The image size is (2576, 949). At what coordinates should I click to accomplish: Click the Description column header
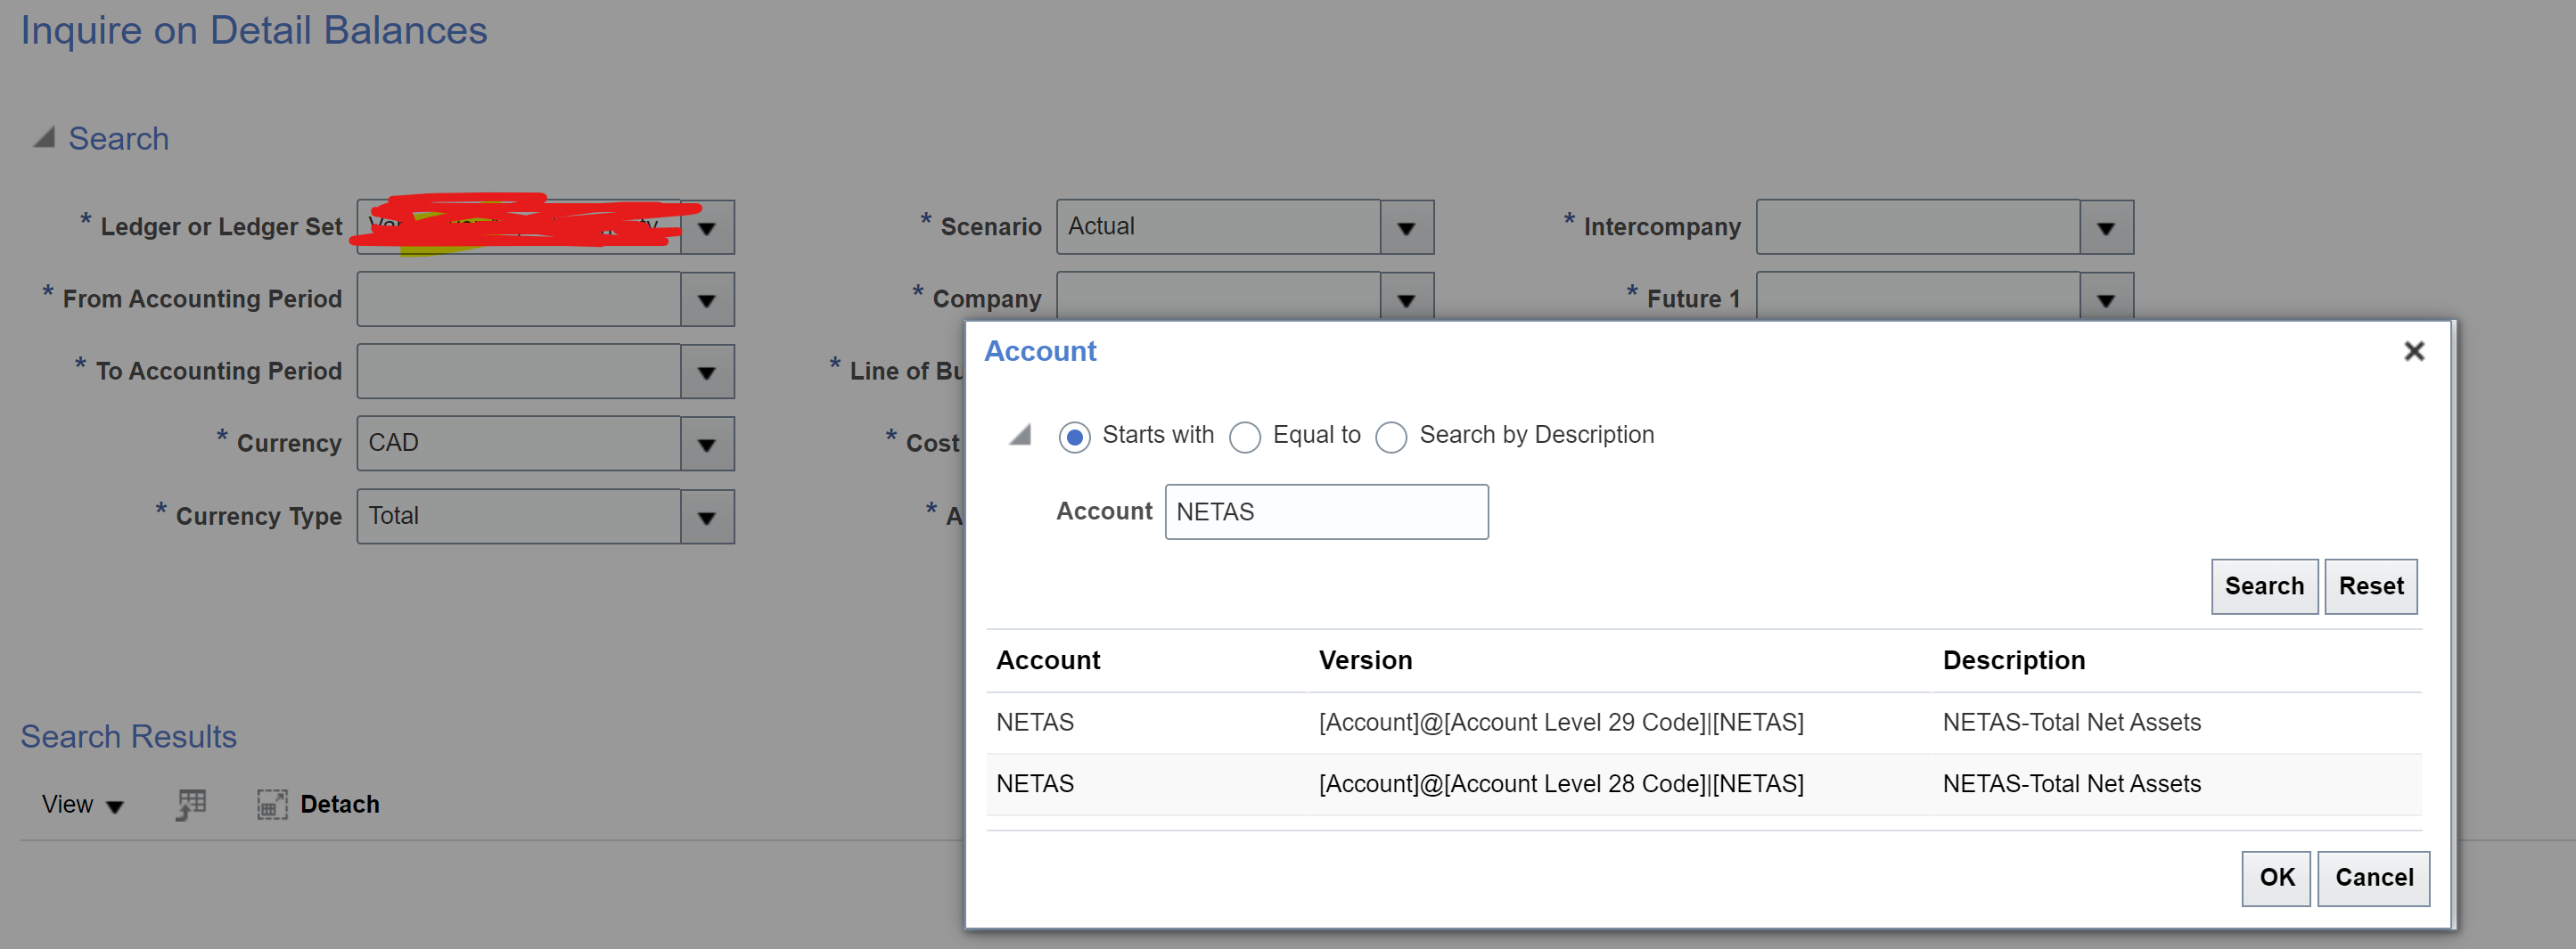2013,660
